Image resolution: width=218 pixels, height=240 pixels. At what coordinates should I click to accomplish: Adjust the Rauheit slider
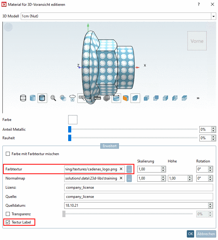pos(70,138)
